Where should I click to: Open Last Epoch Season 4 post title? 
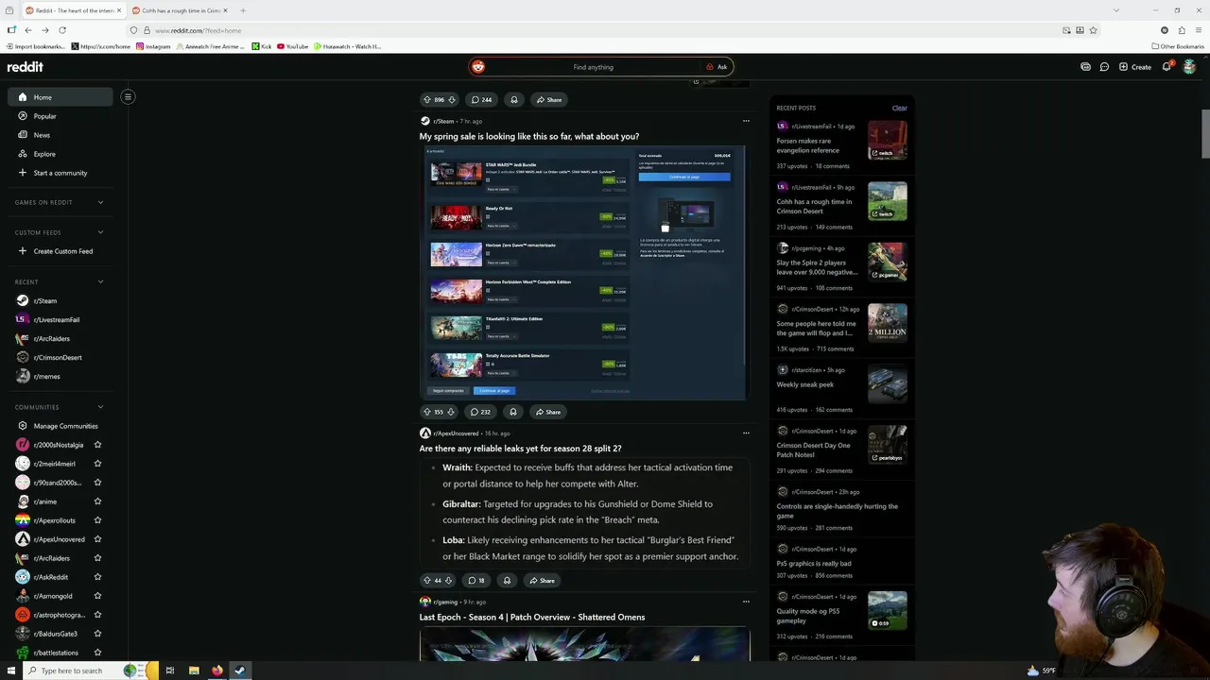click(532, 617)
